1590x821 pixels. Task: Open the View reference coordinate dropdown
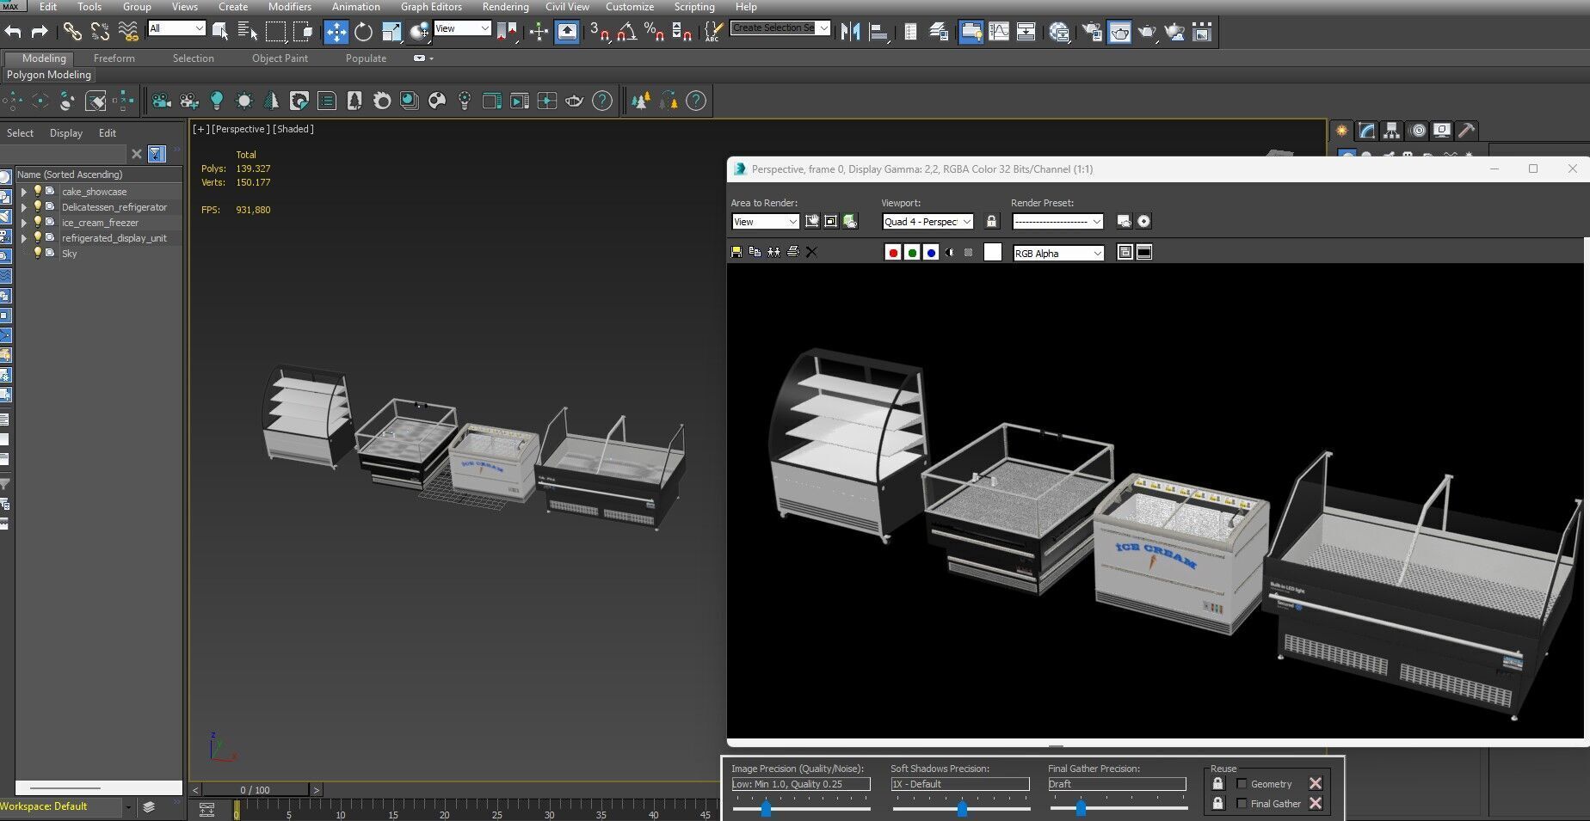[x=462, y=28]
